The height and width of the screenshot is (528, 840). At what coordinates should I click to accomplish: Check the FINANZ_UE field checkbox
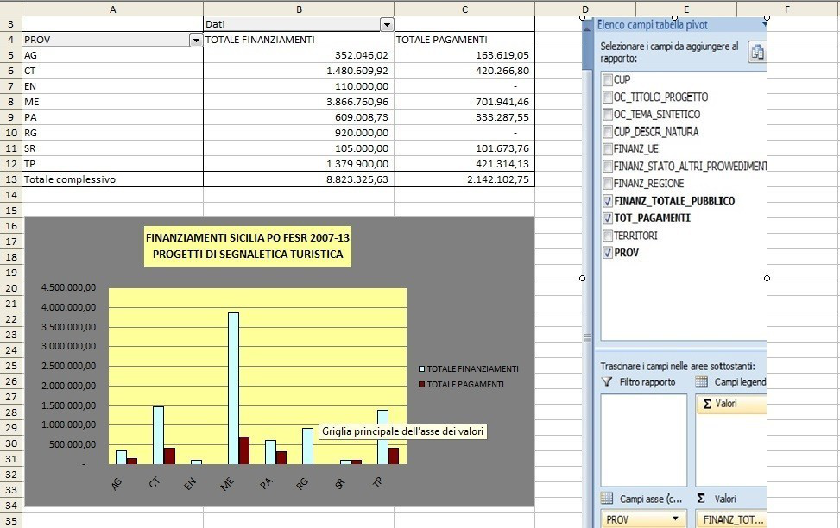point(608,149)
